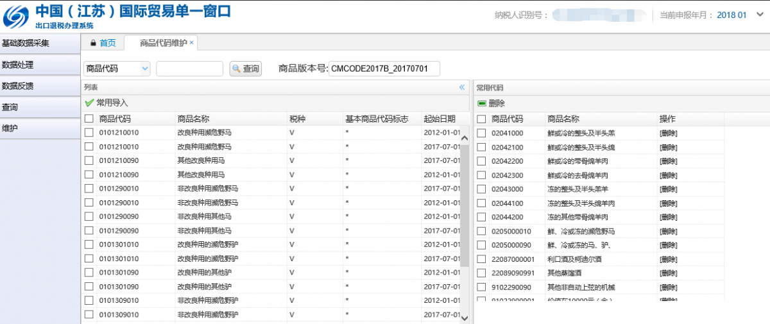Check the 9102290090 row checkbox
The width and height of the screenshot is (770, 324).
(481, 287)
